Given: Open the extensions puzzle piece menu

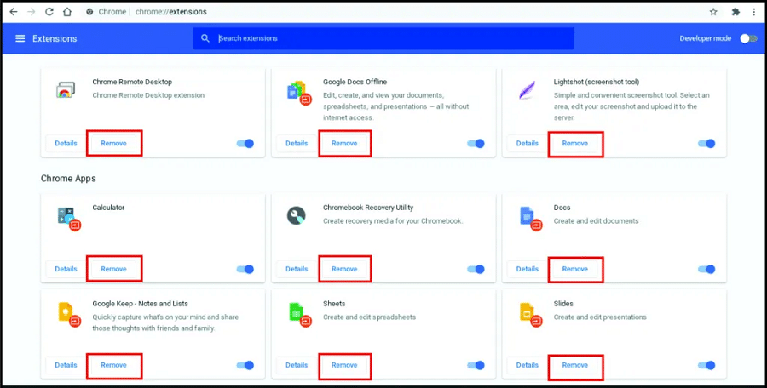Looking at the screenshot, I should click(x=735, y=12).
